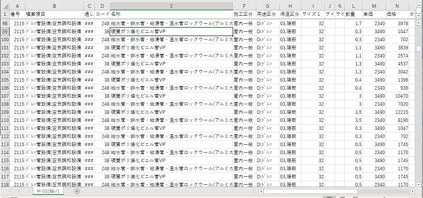Select column C header
The image size is (423, 198).
(89, 6)
